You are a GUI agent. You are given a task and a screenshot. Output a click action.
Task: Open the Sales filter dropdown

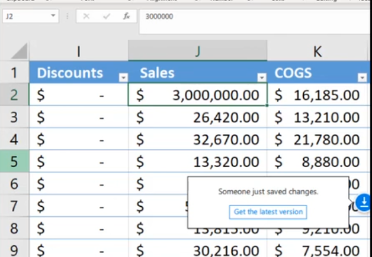pyautogui.click(x=262, y=77)
